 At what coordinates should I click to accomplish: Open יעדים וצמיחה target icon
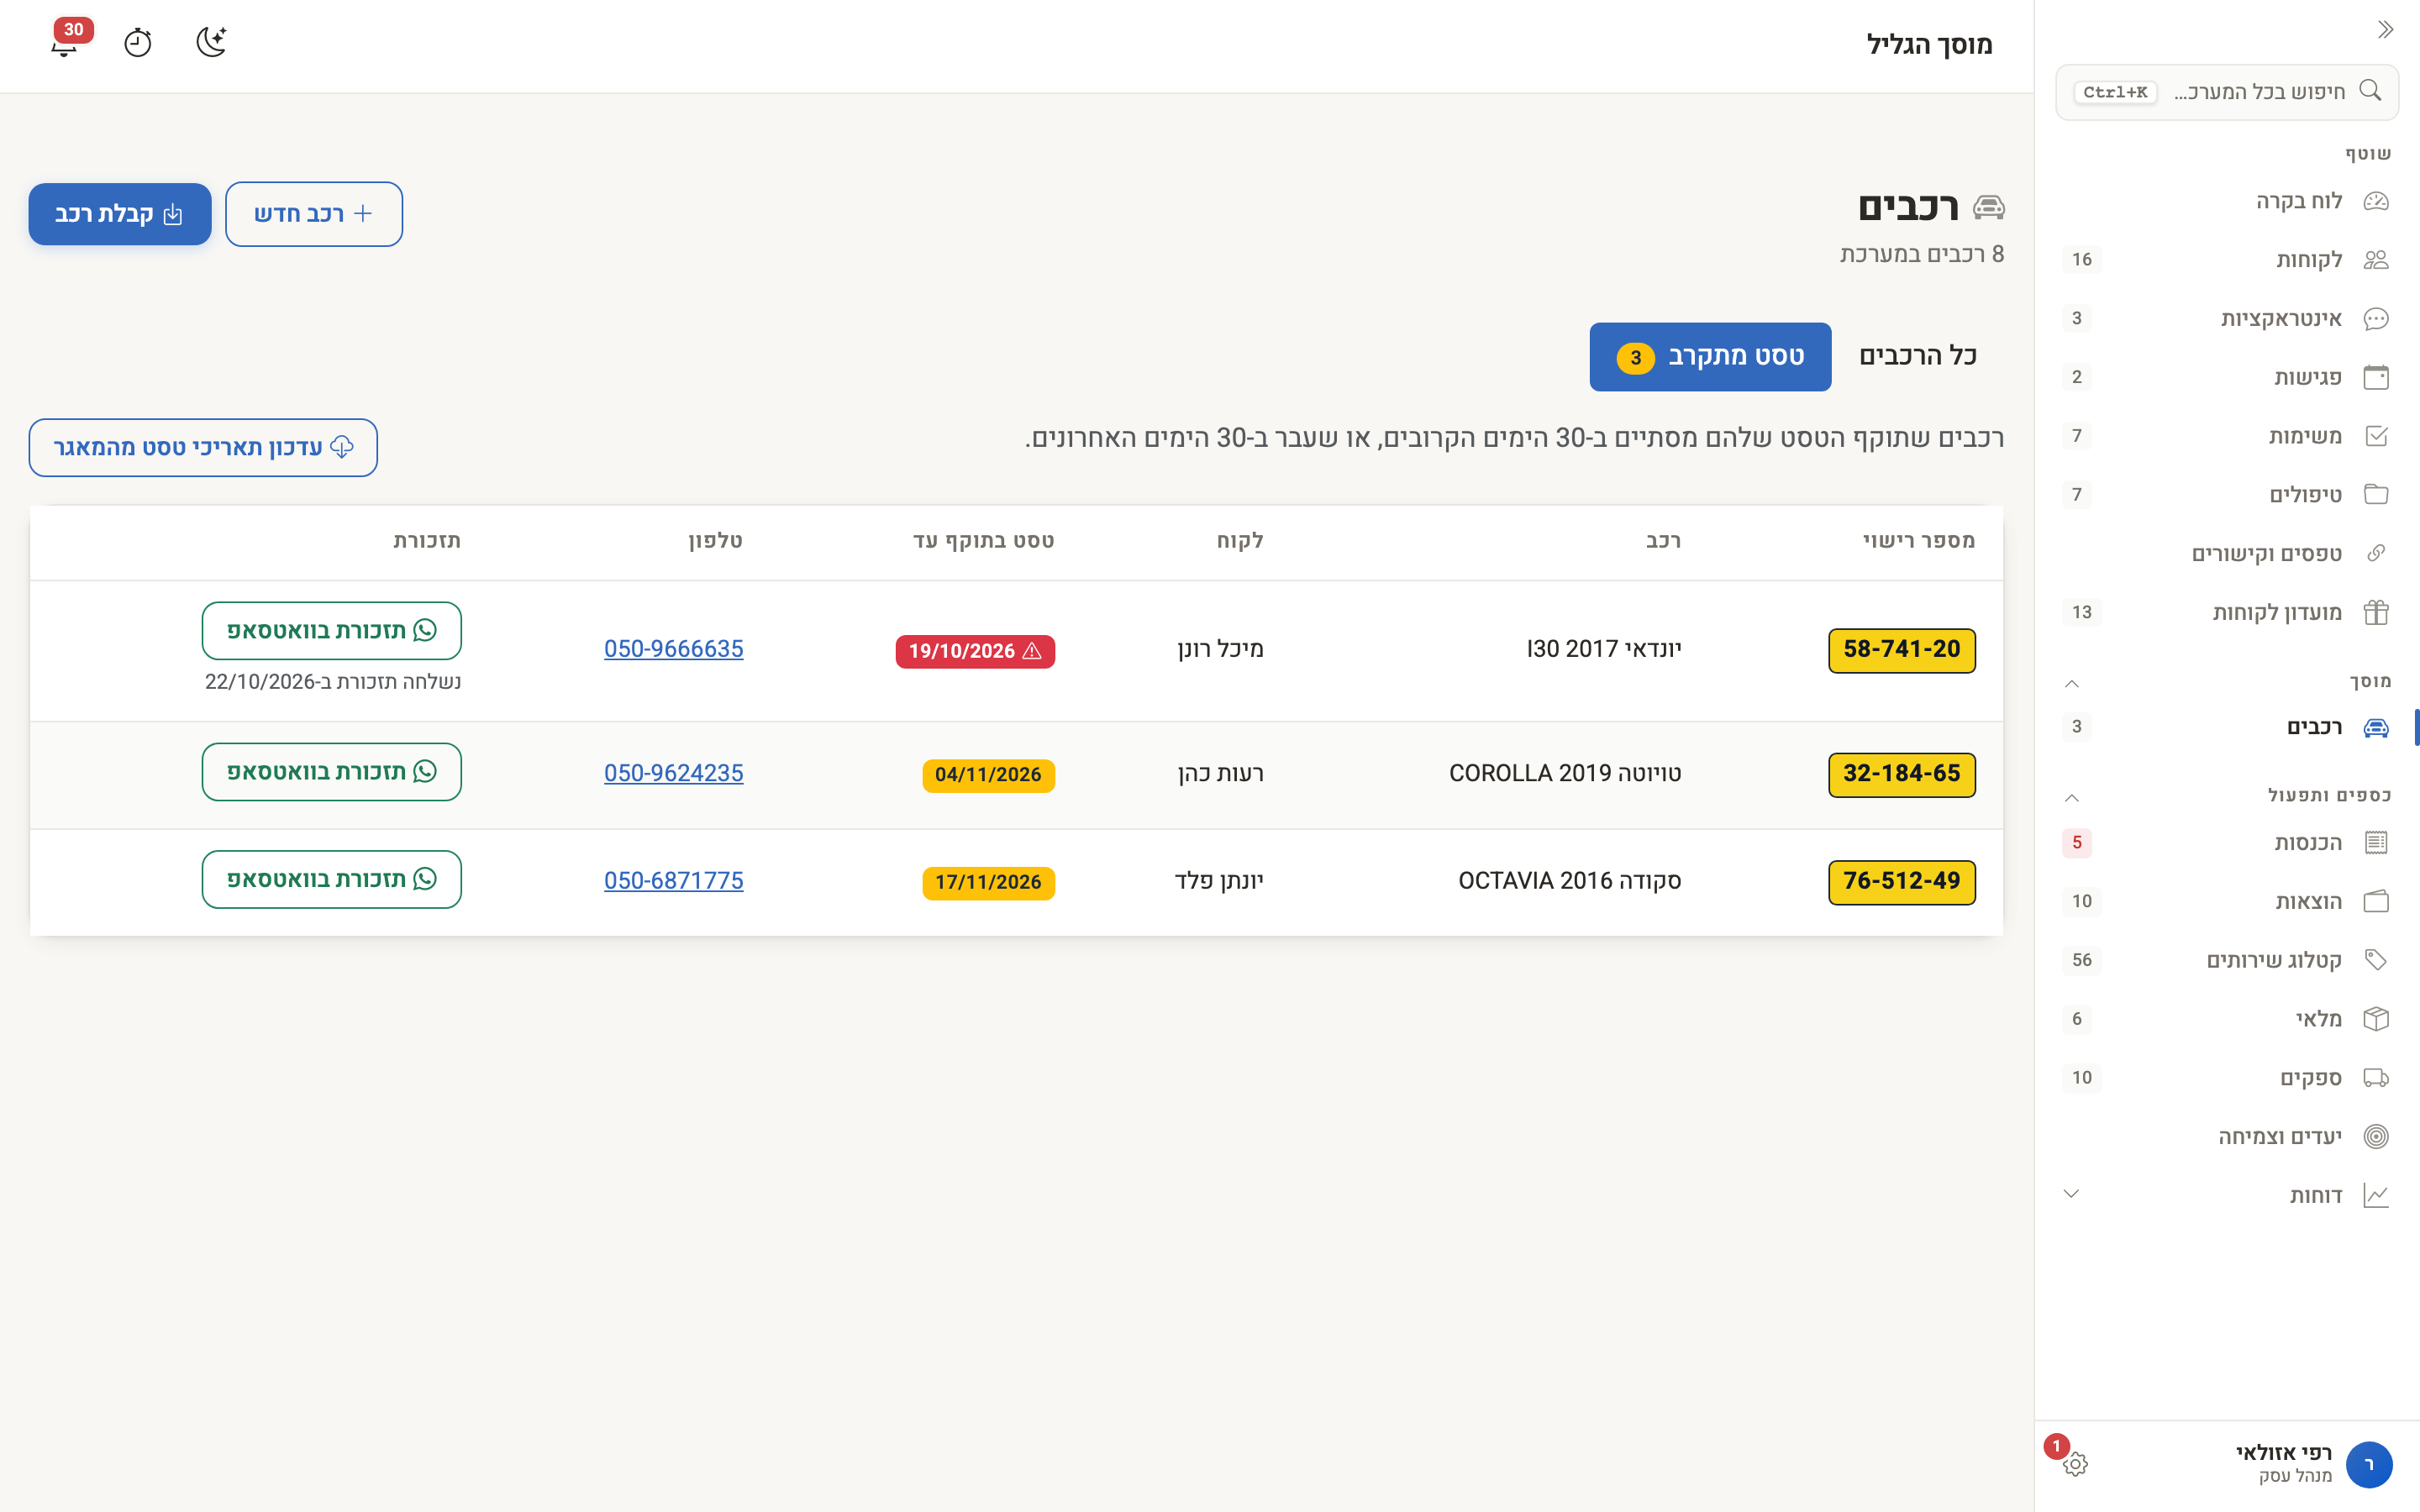2376,1137
